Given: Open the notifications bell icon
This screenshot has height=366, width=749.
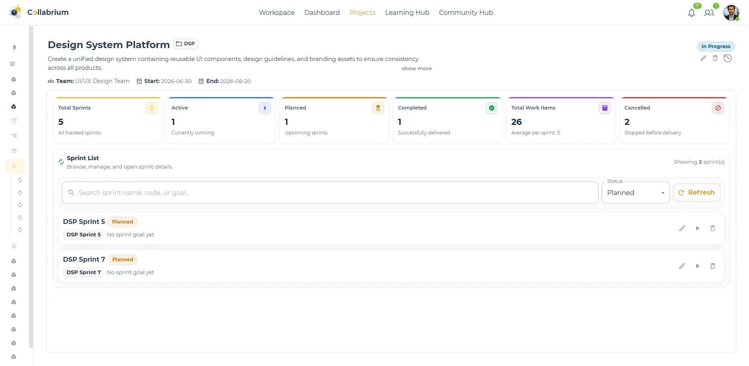Looking at the screenshot, I should 691,13.
